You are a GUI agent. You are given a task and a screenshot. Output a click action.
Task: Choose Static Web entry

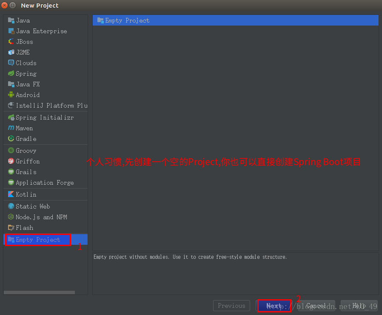46,206
